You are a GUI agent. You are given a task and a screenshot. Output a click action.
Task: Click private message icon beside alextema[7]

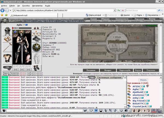click(x=129, y=95)
